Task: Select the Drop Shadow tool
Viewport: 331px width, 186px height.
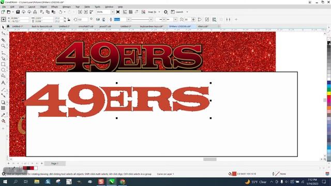Action: (3, 102)
